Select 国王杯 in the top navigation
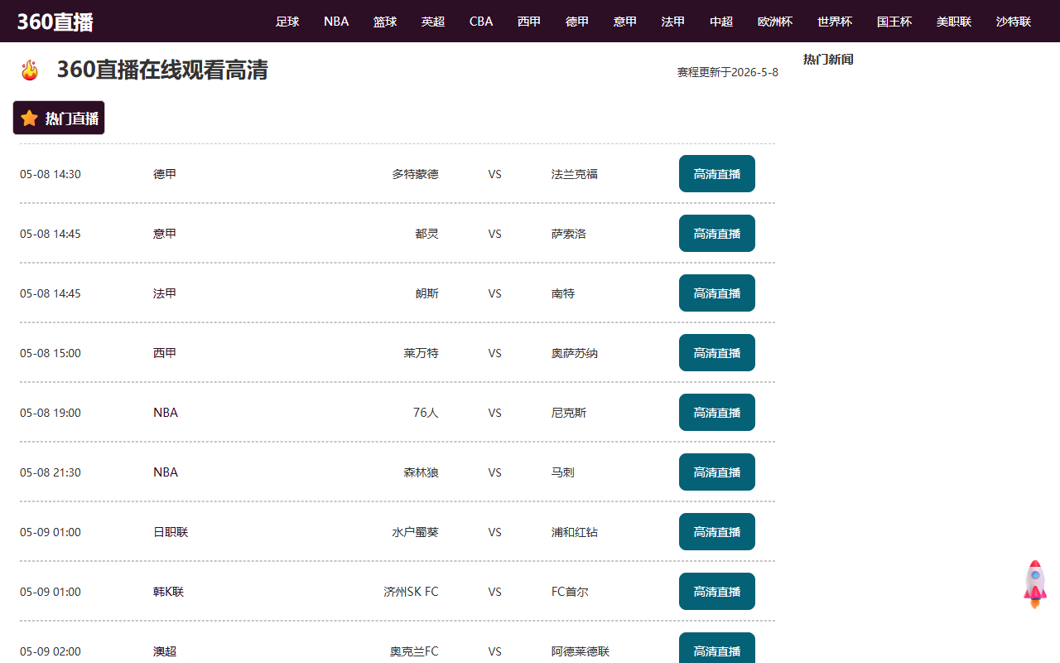This screenshot has width=1060, height=663. [x=894, y=22]
